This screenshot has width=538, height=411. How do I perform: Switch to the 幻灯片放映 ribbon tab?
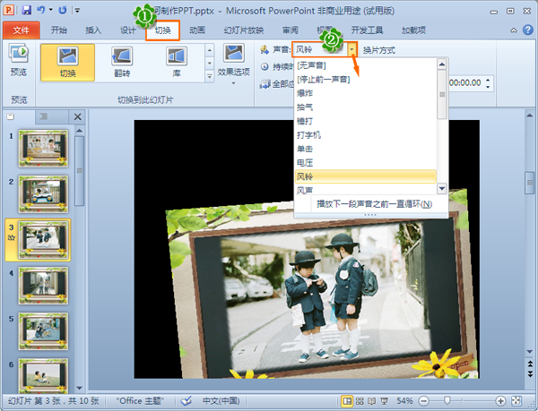244,30
